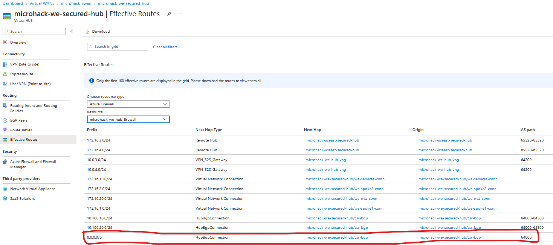Viewport: 553px width, 245px height.
Task: Click the ExpressRoute triangle icon
Action: 5,74
